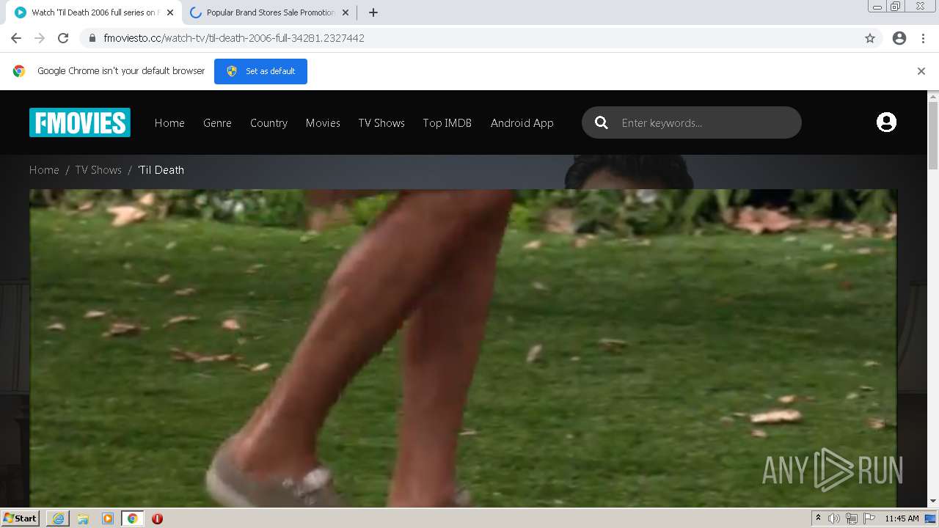Open the Windows Start menu
Image resolution: width=939 pixels, height=528 pixels.
coord(20,518)
